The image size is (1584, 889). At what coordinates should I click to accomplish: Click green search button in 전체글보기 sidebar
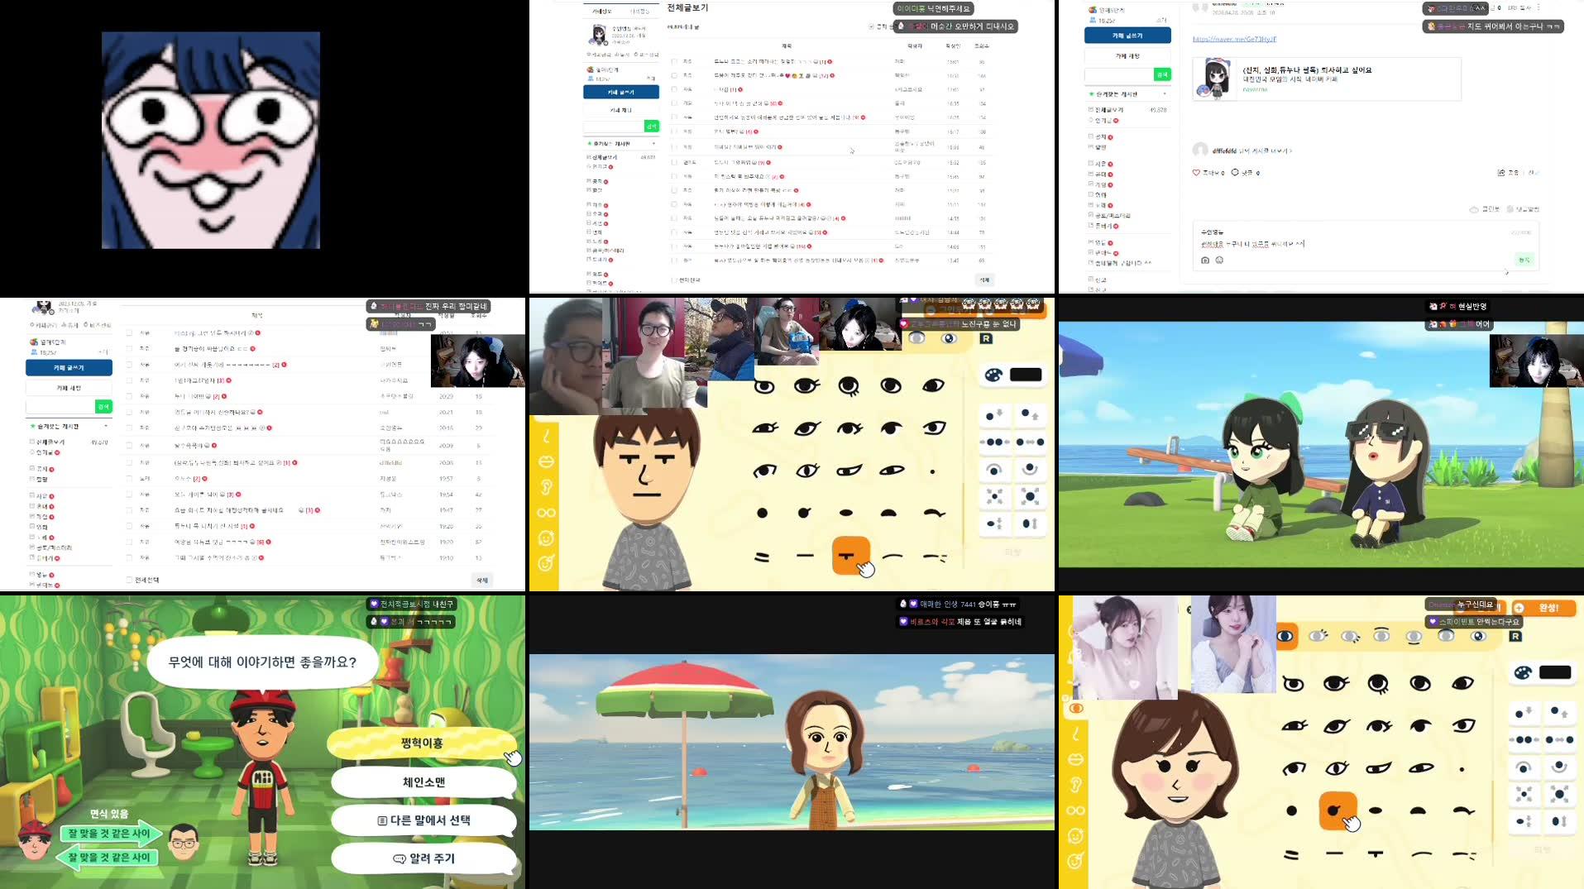point(651,126)
